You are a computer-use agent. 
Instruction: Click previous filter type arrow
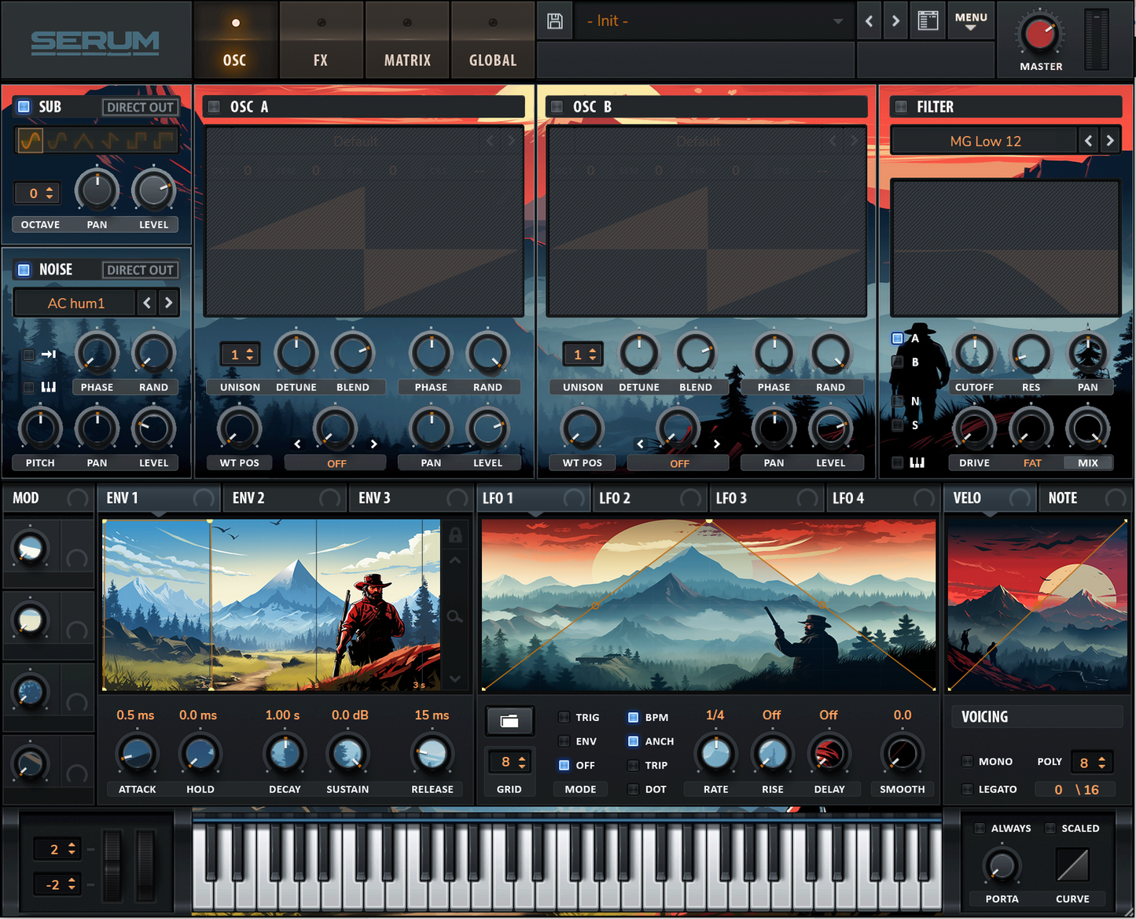pyautogui.click(x=1088, y=141)
